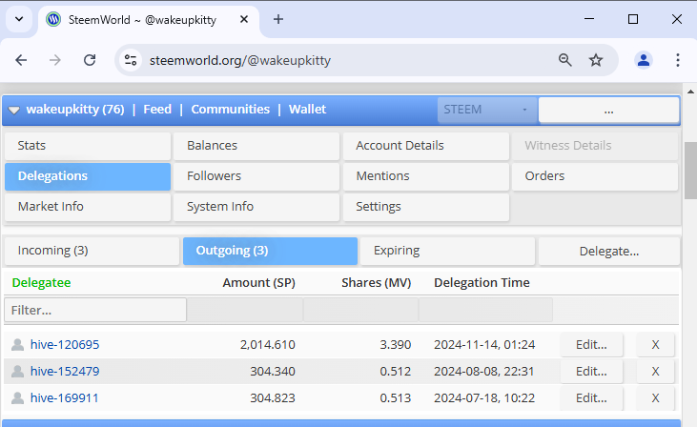Open the Chrome three-dot menu
This screenshot has height=427, width=697.
[677, 60]
